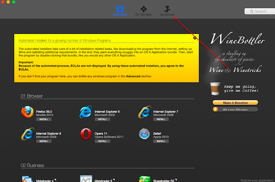Click the Firefox 39.0 title text
Image resolution: width=275 pixels, height=182 pixels.
pos(44,112)
